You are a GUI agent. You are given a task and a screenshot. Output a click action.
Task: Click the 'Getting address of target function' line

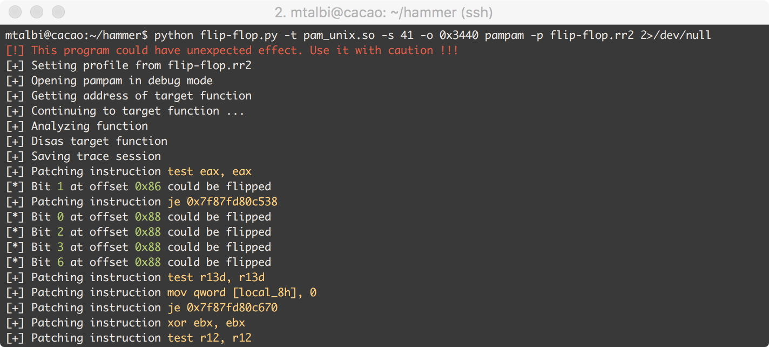tap(129, 96)
